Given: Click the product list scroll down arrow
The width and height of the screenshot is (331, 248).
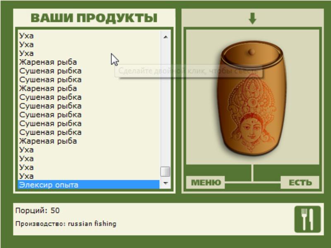Looking at the screenshot, I should (165, 183).
